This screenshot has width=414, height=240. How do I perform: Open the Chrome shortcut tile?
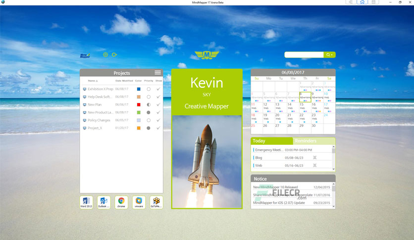[x=121, y=202]
